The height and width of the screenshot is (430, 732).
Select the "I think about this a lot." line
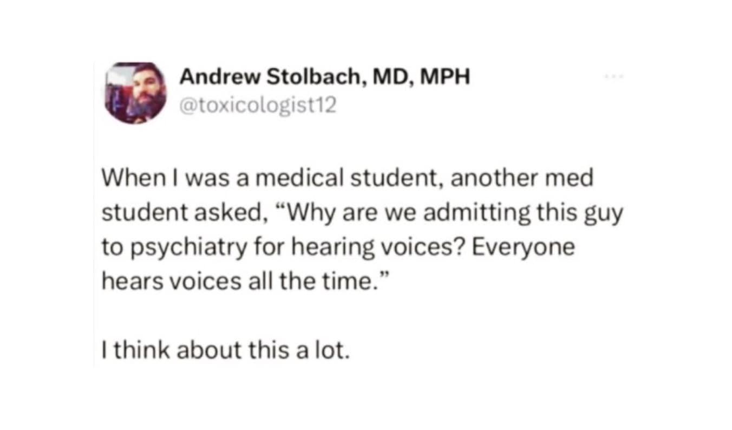pyautogui.click(x=223, y=351)
